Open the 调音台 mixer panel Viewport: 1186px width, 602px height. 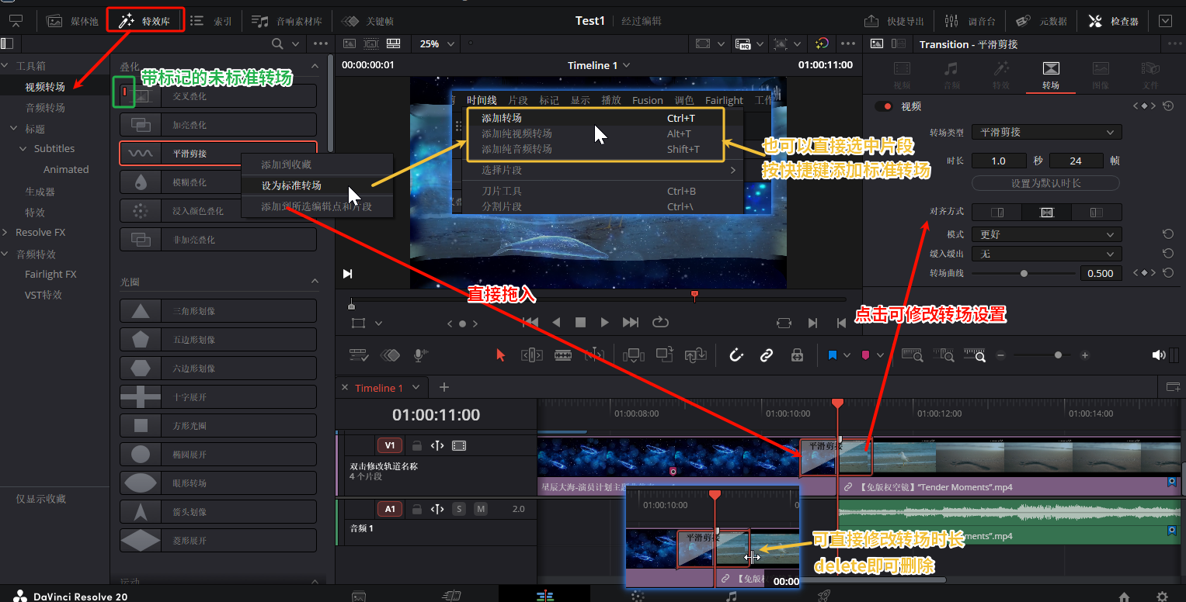[x=969, y=21]
